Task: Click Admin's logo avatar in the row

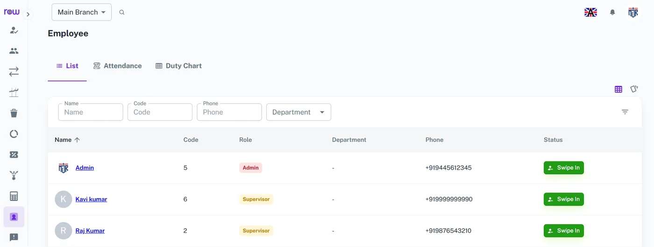Action: pyautogui.click(x=64, y=168)
